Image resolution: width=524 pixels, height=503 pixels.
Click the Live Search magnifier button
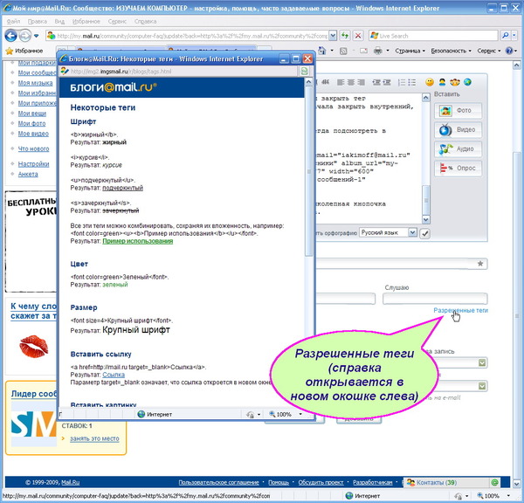506,36
